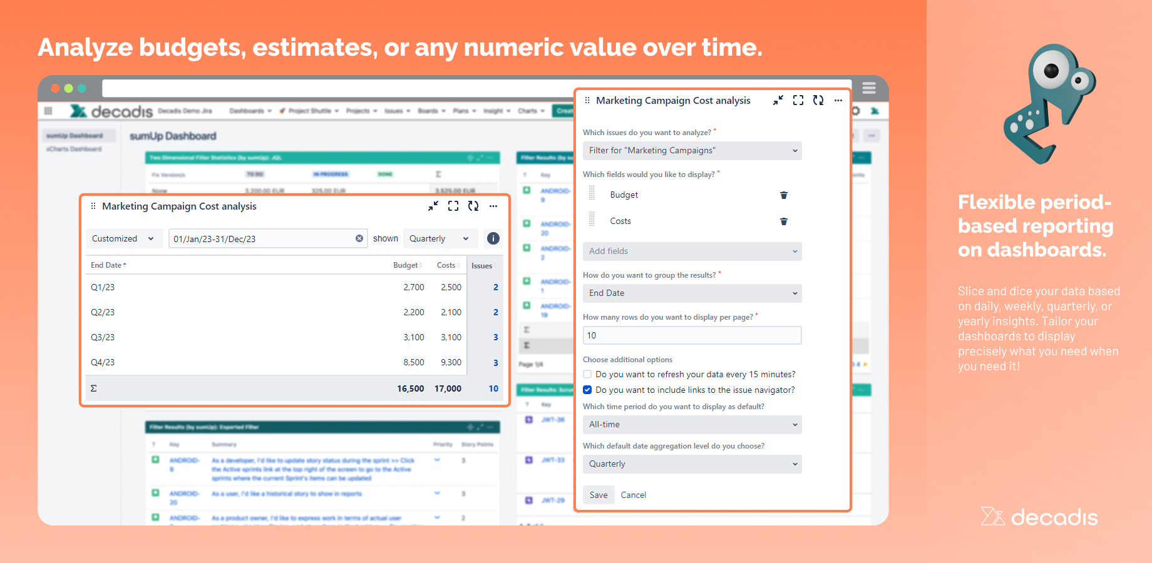
Task: Open Filter for "Marketing Campaigns" dropdown
Action: click(x=692, y=151)
